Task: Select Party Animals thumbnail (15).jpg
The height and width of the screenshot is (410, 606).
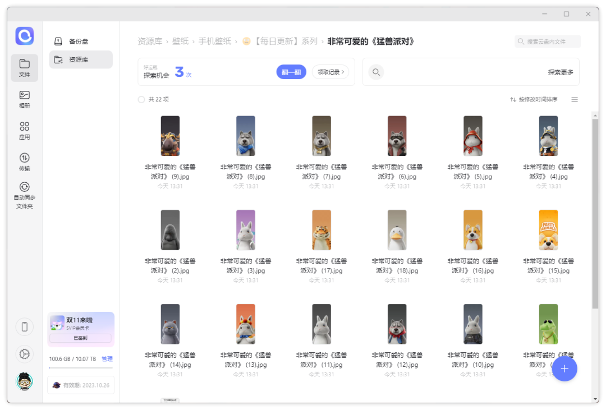Action: tap(548, 230)
